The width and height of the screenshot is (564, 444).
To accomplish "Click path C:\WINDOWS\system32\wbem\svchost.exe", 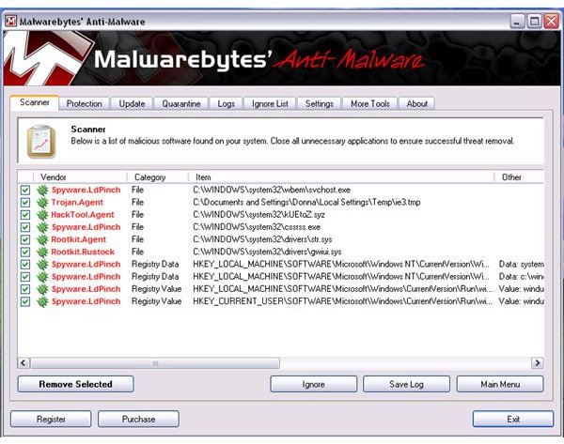I will tap(272, 190).
